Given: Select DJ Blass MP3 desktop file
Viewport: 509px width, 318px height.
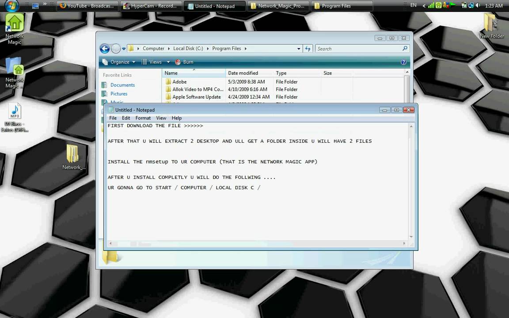Looking at the screenshot, I should tap(15, 117).
